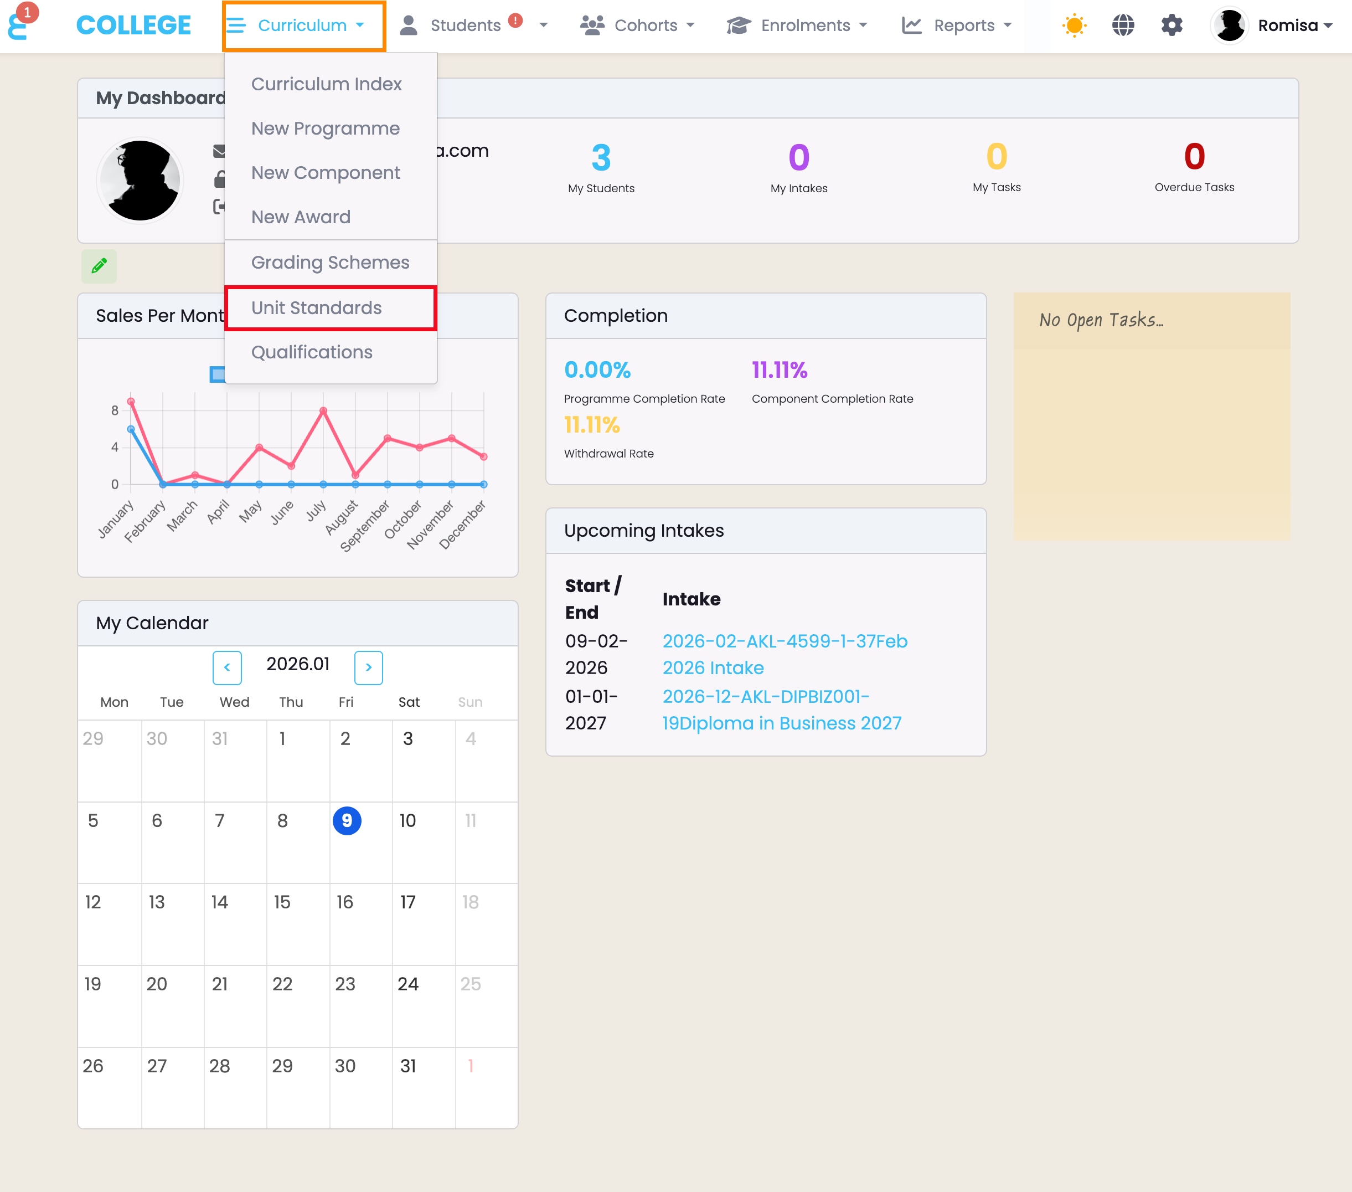1352x1192 pixels.
Task: Toggle the blue legend swatch on sales chart
Action: click(217, 374)
